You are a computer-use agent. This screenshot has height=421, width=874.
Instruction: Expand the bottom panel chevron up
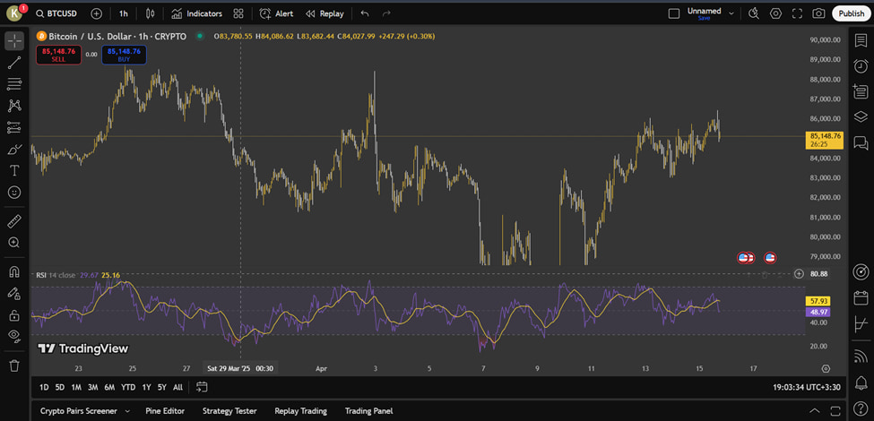(814, 411)
